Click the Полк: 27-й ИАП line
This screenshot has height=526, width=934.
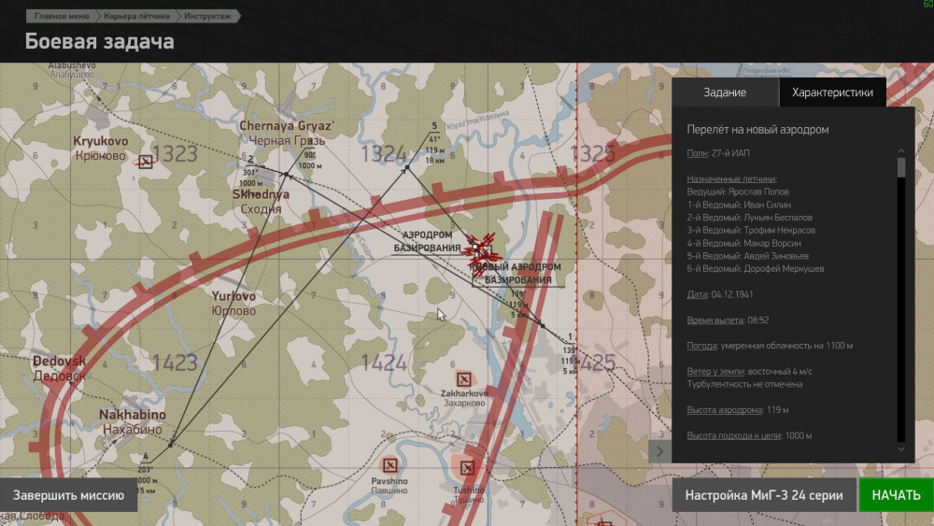coord(717,153)
